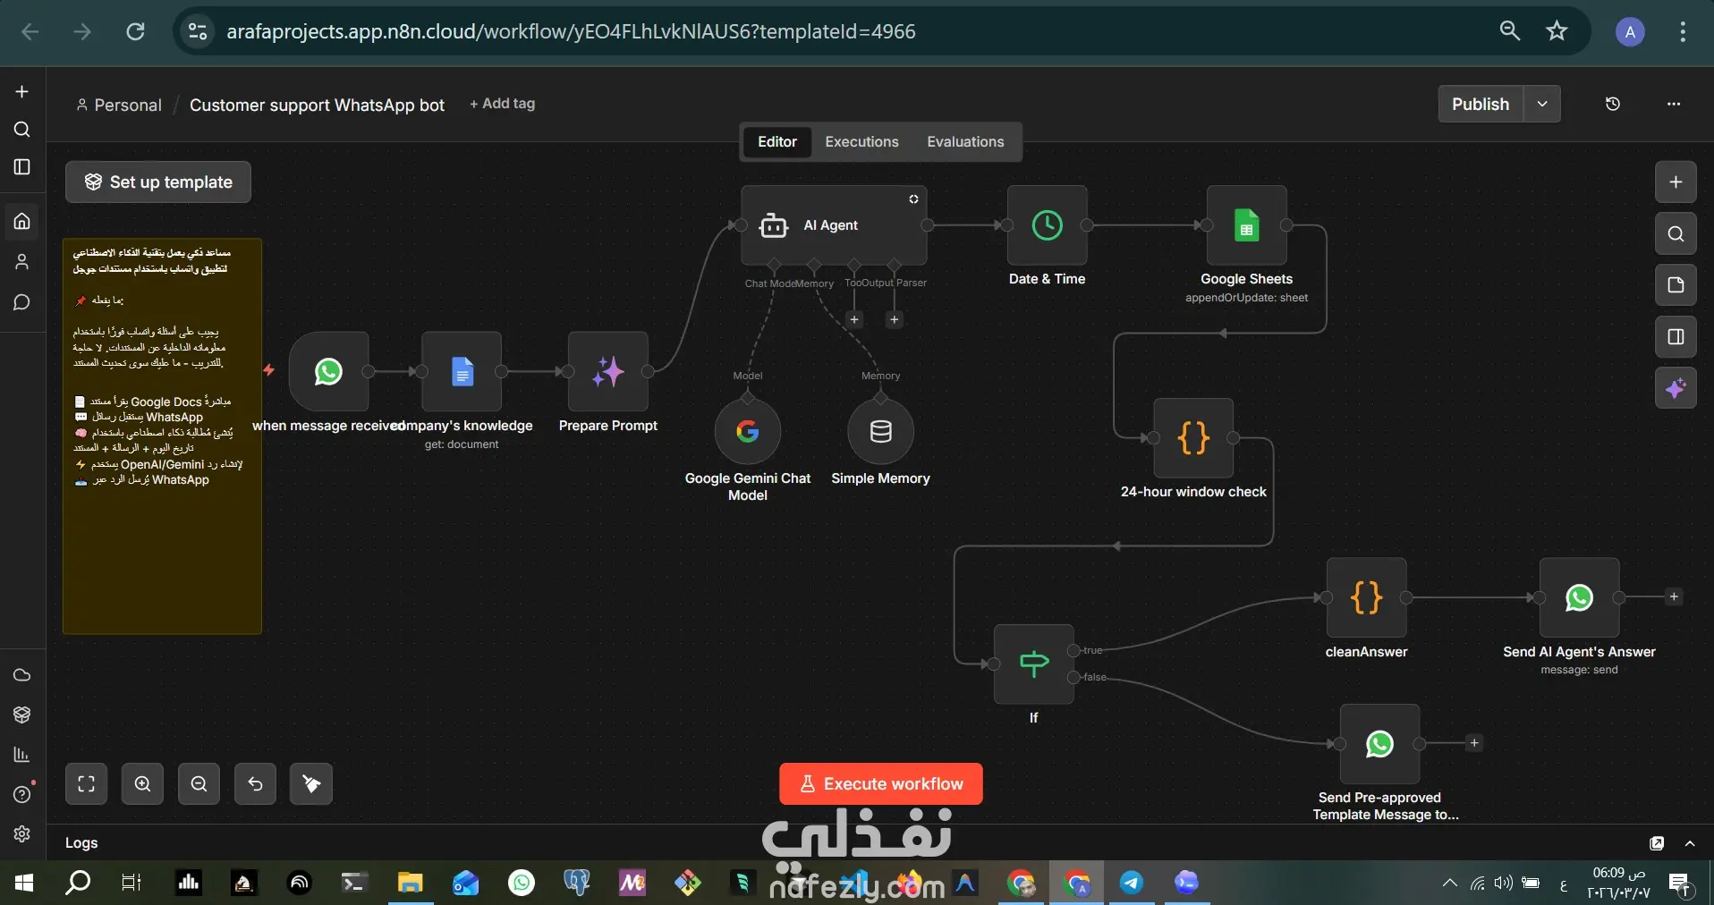Viewport: 1714px width, 905px height.
Task: Show hidden system tray icons
Action: pyautogui.click(x=1449, y=884)
